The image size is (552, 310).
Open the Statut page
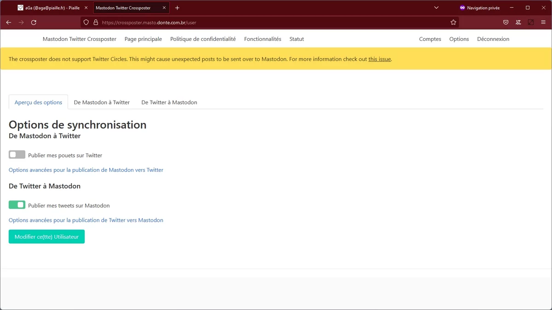[297, 39]
